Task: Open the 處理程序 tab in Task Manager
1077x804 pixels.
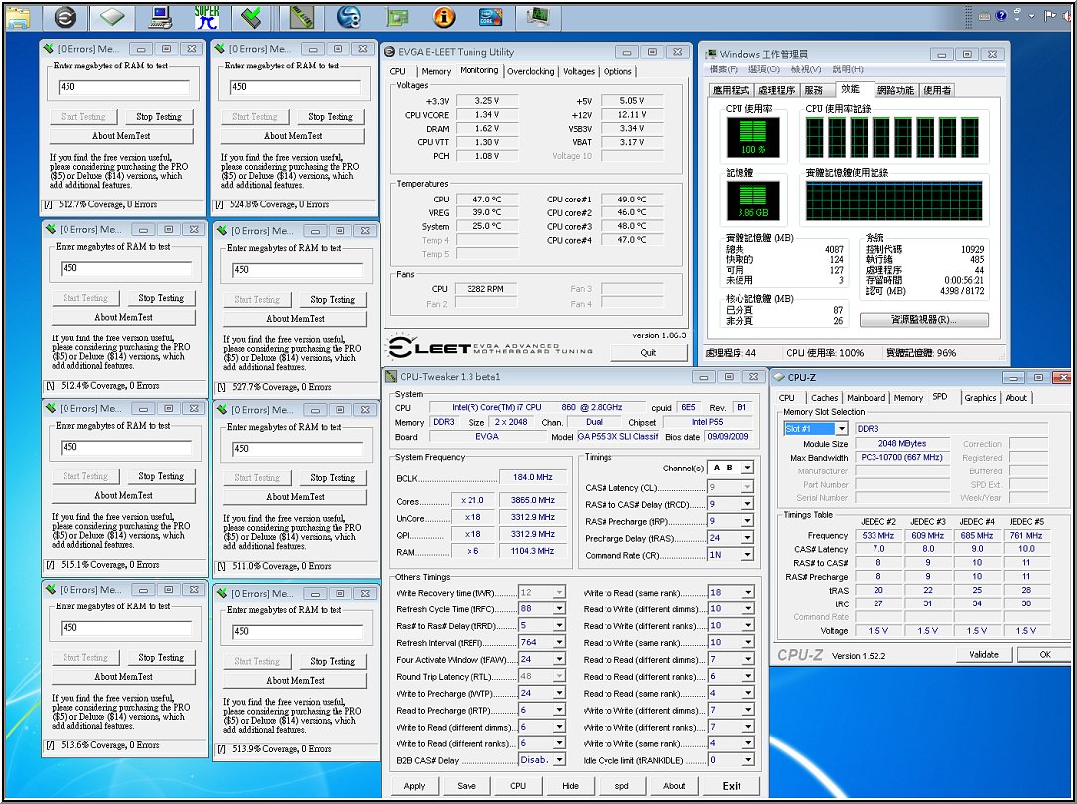Action: point(776,90)
